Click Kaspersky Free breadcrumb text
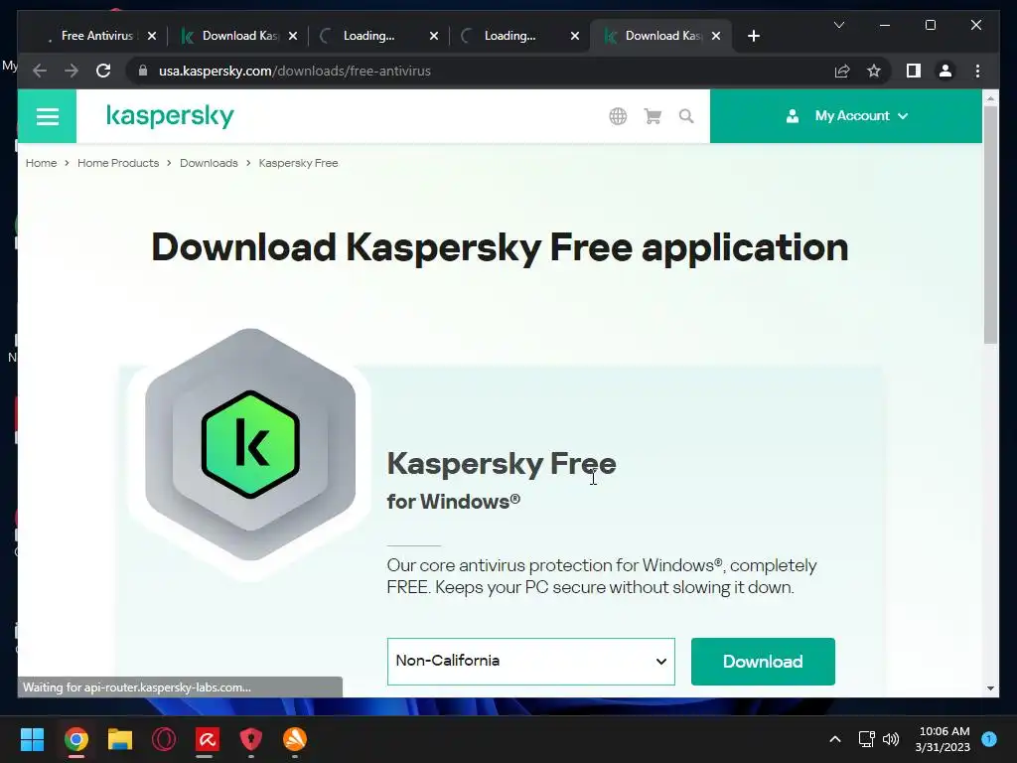This screenshot has height=763, width=1017. (x=298, y=163)
